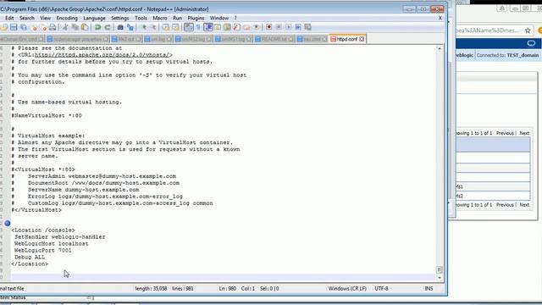Toggle Show All Characters pilcrow icon
This screenshot has height=305, width=542.
198,27
